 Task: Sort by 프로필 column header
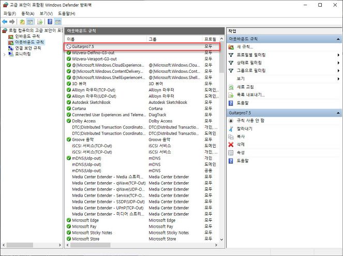pos(211,39)
